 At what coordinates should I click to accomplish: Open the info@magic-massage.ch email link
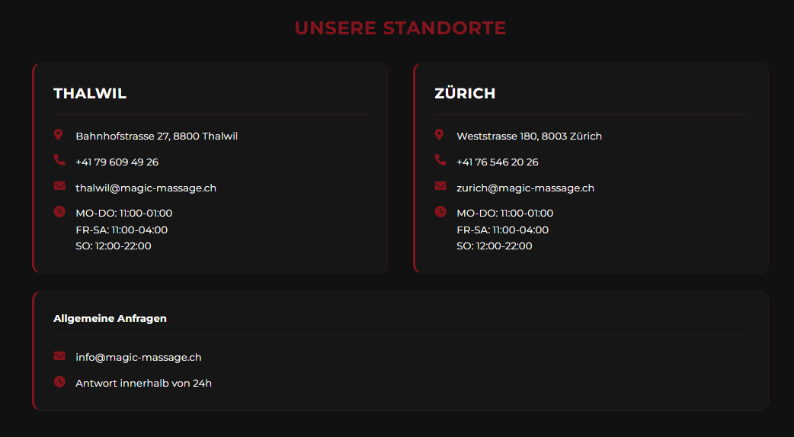[x=138, y=358]
